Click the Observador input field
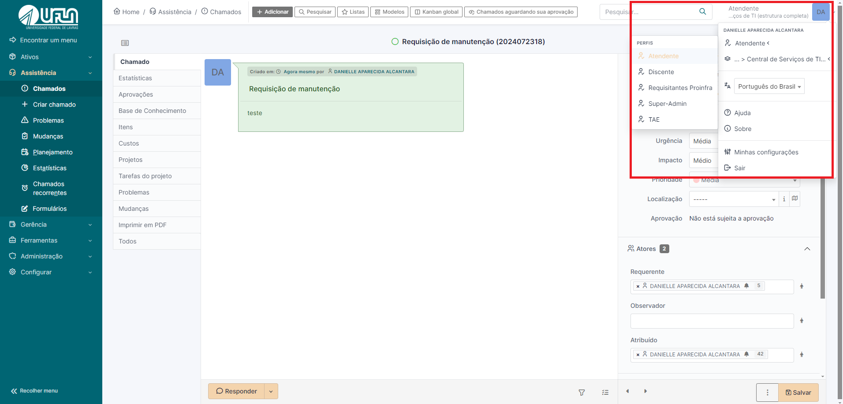Screen dimensions: 843x404 tap(712, 321)
